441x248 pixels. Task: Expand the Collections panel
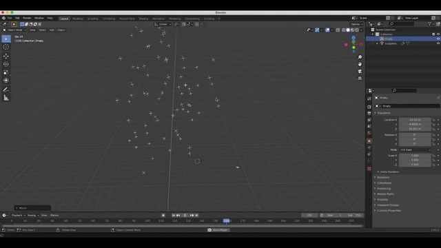point(384,183)
